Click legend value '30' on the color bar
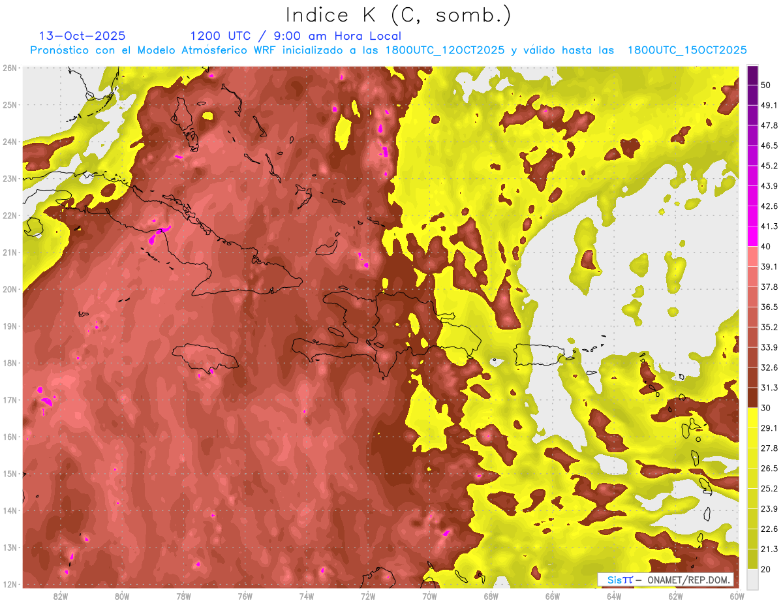This screenshot has width=783, height=605. point(766,408)
